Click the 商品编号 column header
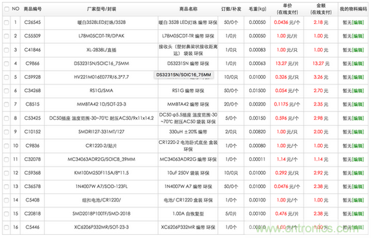 tap(33, 9)
